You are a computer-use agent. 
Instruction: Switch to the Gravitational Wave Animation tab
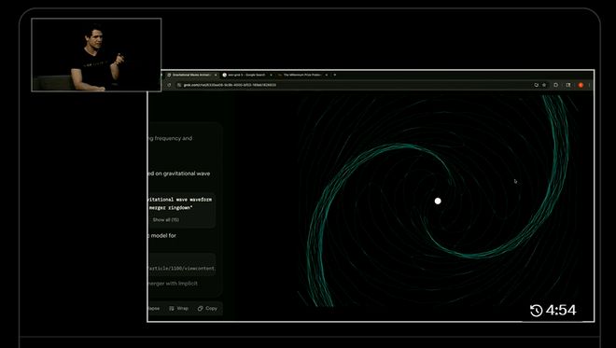pos(191,75)
